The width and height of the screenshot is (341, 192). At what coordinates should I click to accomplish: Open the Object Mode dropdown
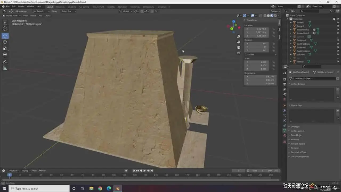pos(12,16)
